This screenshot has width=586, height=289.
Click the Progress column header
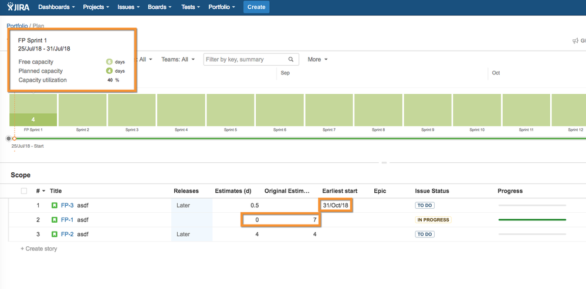tap(510, 191)
